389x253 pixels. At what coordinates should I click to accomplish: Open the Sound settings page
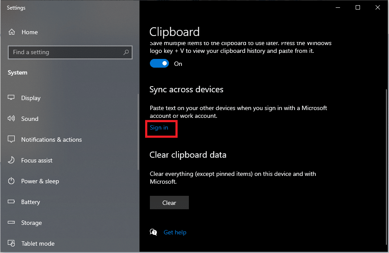point(30,119)
